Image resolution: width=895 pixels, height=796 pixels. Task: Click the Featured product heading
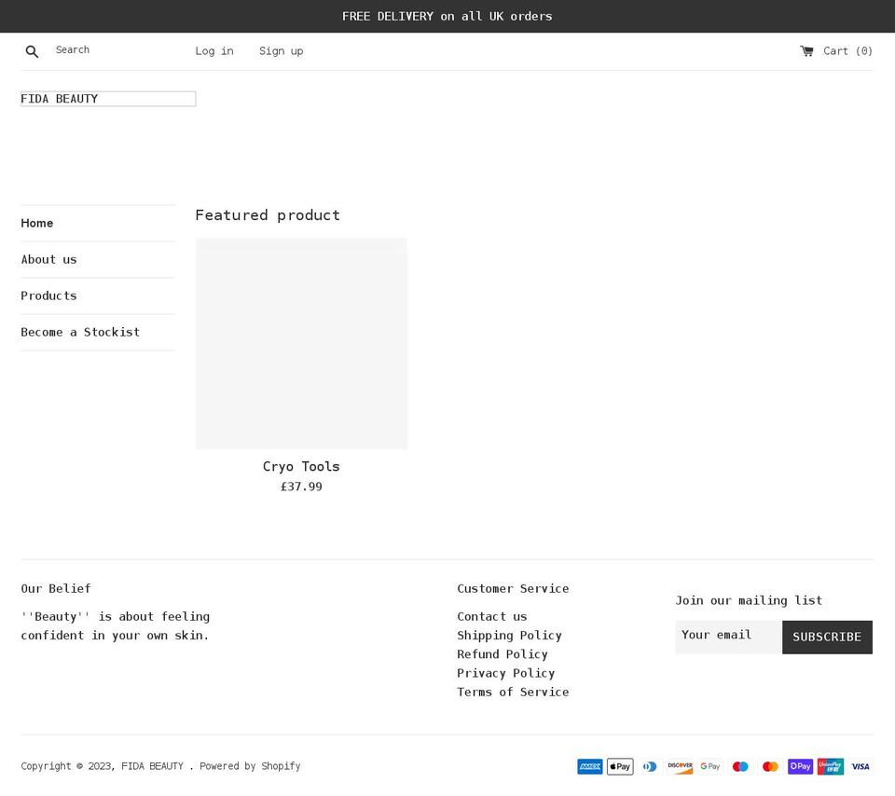(268, 215)
